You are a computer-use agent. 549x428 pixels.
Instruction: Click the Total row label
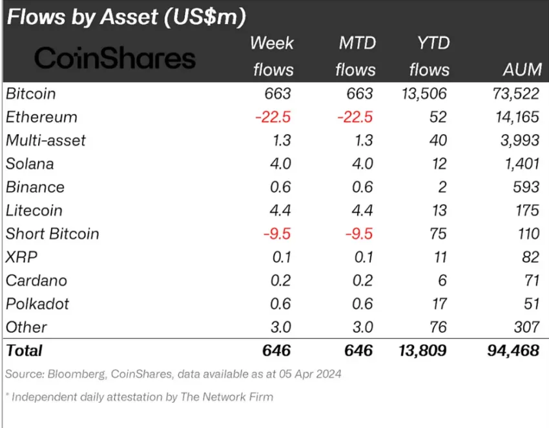pos(24,351)
